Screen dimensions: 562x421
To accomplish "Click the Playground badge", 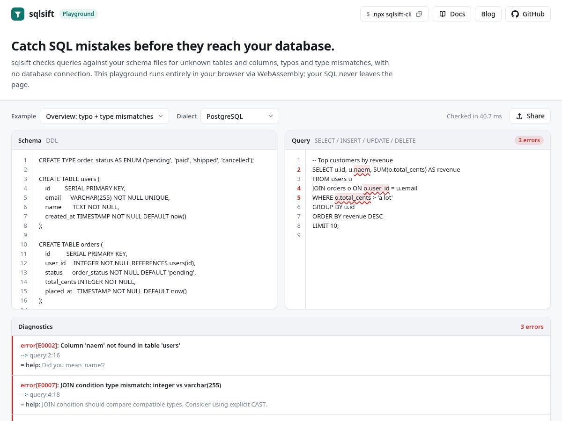I will 78,14.
